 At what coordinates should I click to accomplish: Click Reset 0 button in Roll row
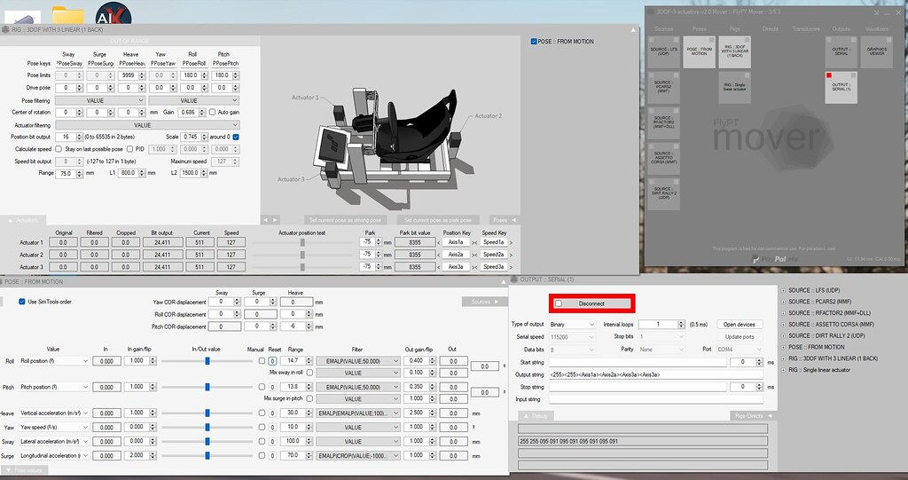(272, 360)
